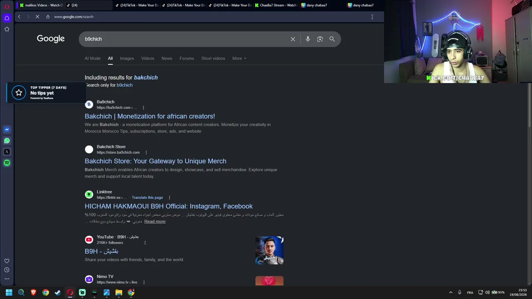
Task: Open the B9H YouTube channel thumbnail
Action: tap(269, 250)
